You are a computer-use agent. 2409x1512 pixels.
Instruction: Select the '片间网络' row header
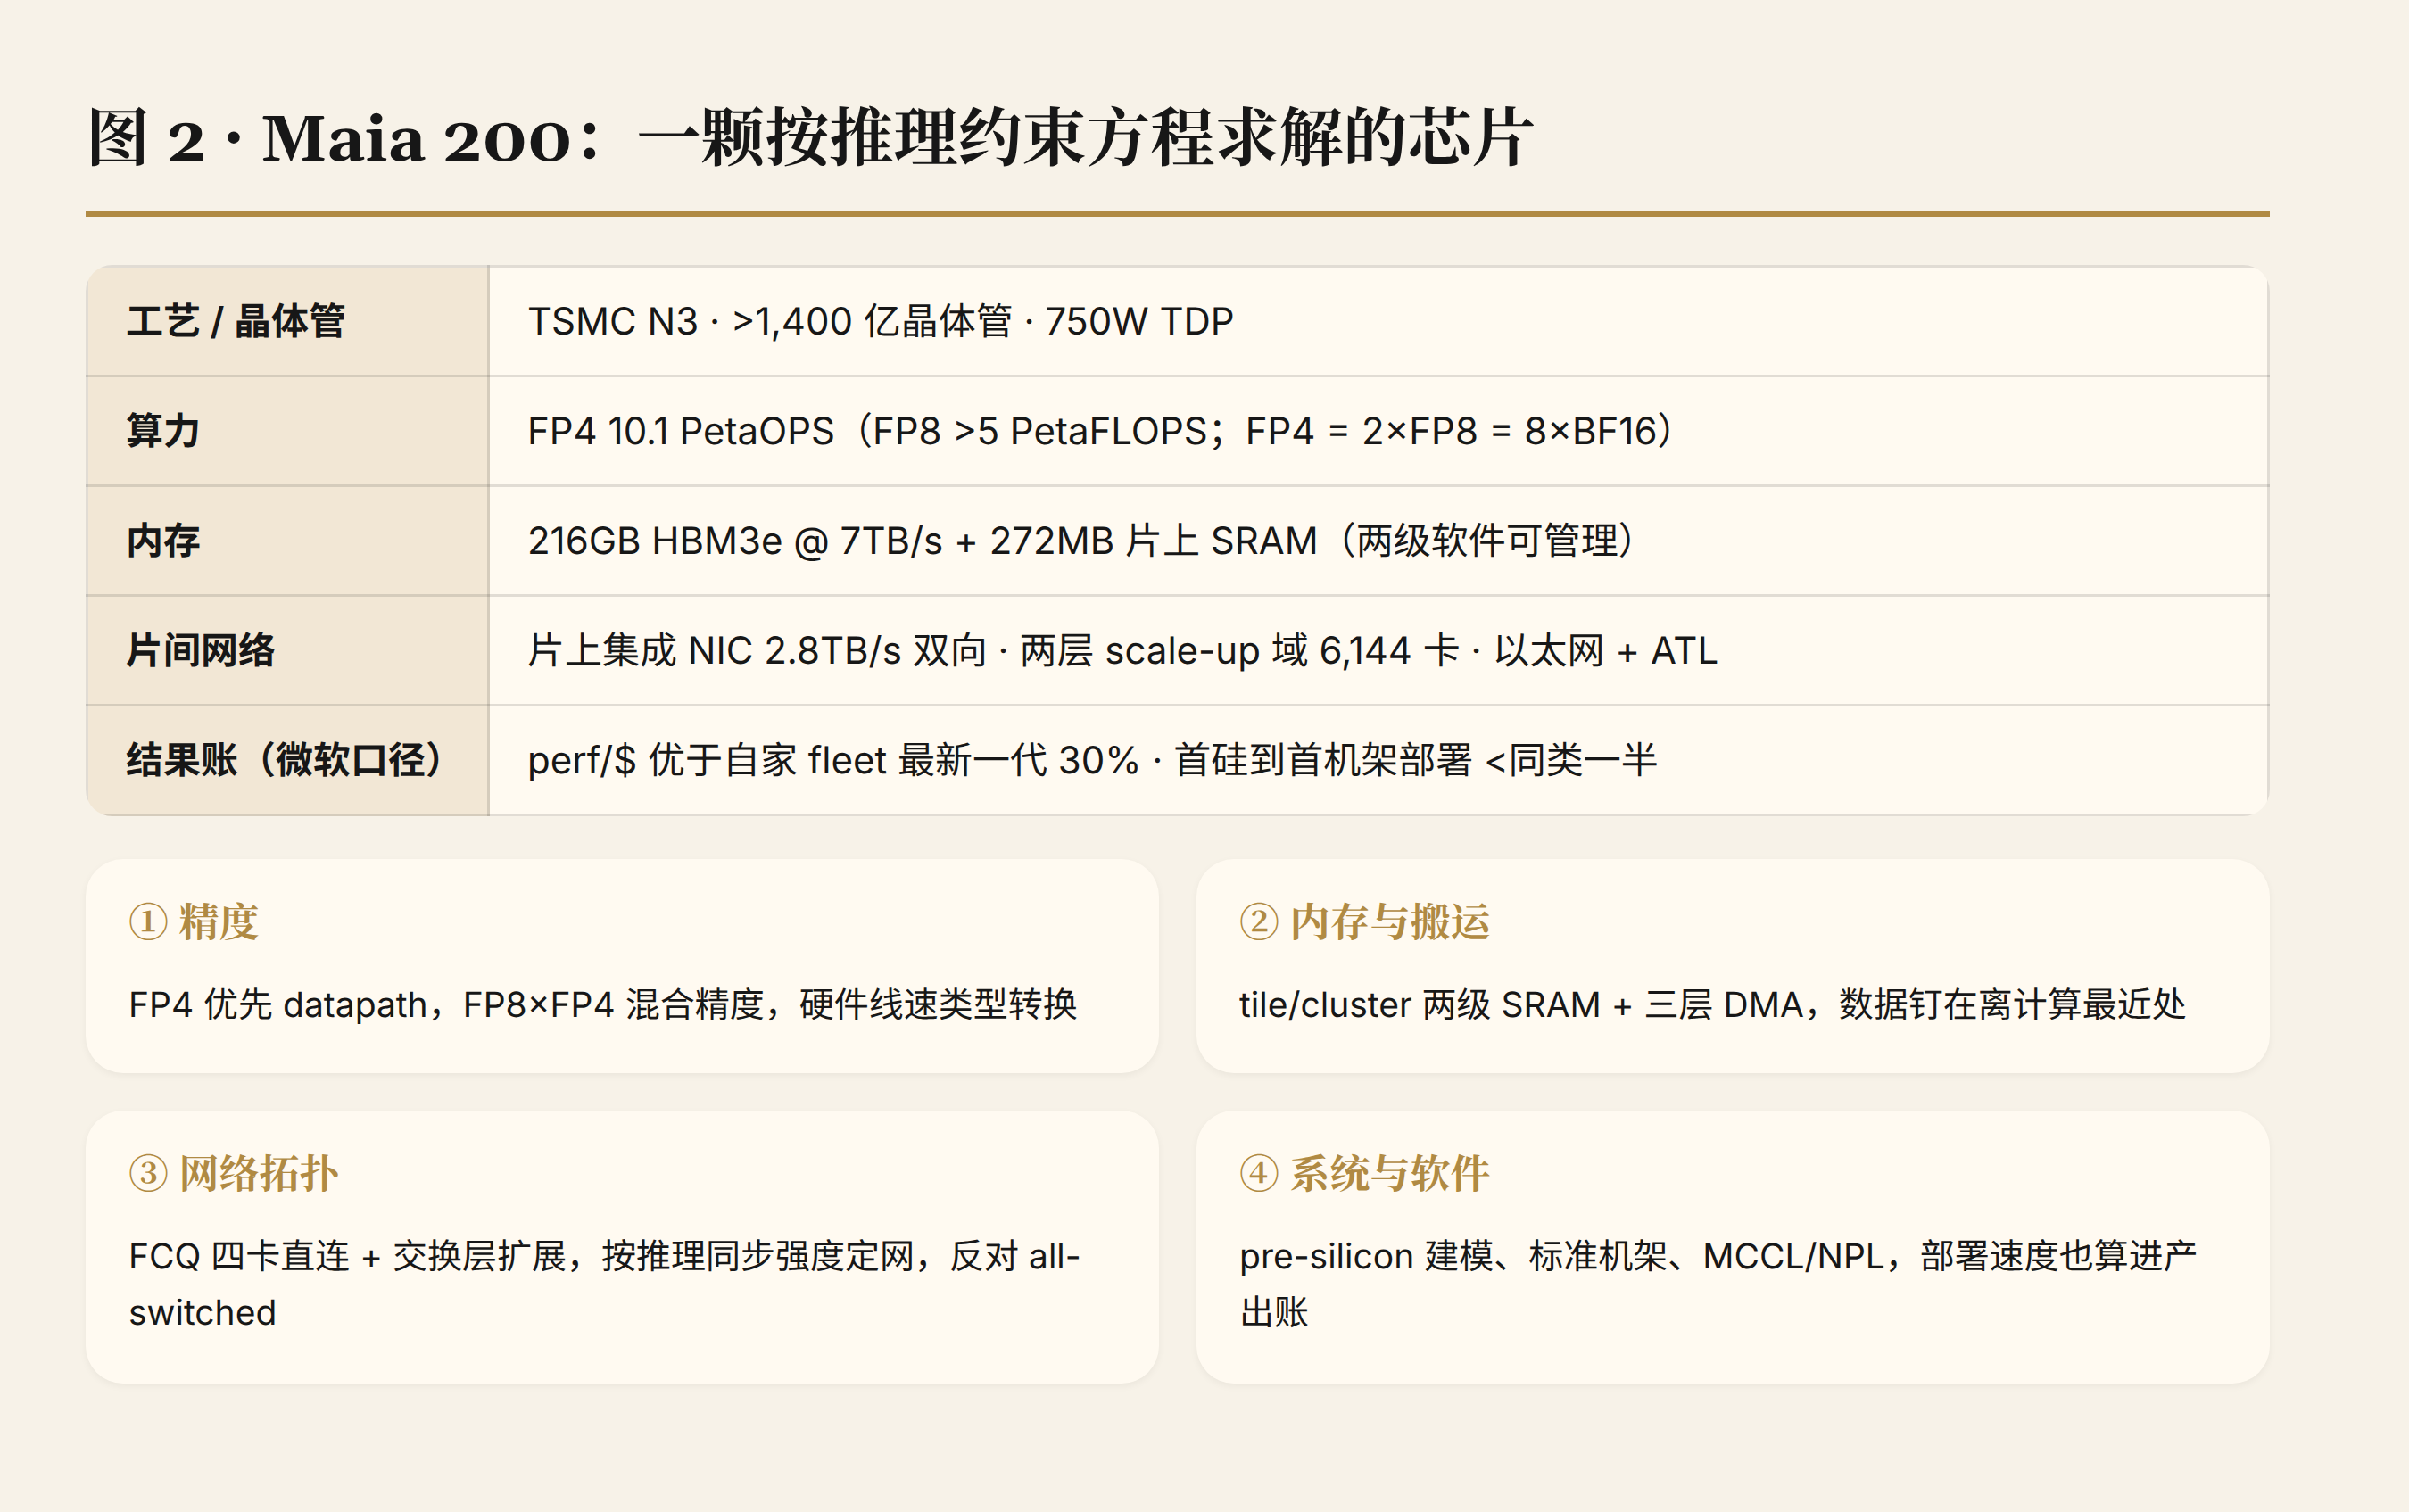tap(287, 650)
